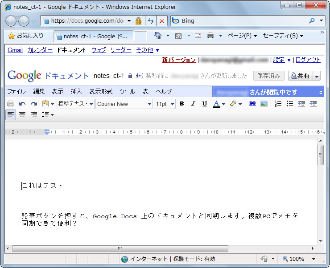Image resolution: width=330 pixels, height=268 pixels.
Task: Click the RSS feeds icon
Action: [178, 36]
